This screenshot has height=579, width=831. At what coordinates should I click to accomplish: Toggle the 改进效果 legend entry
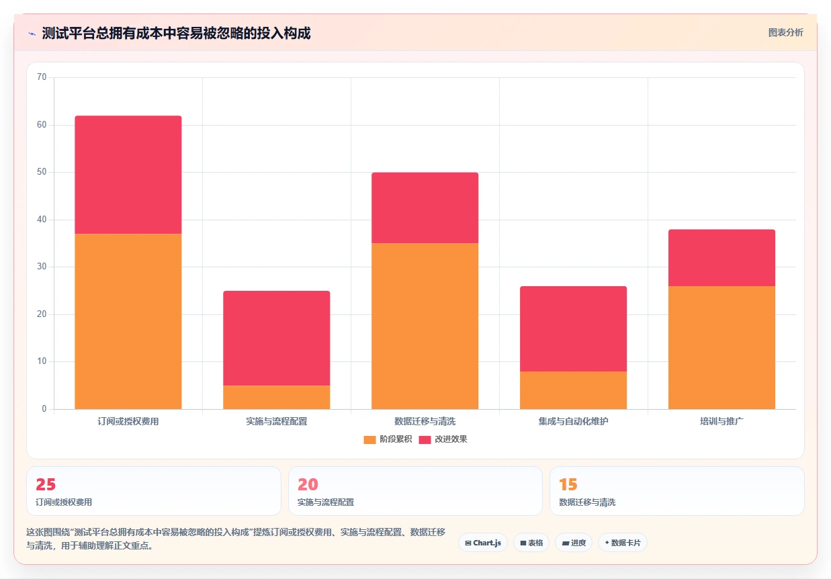tap(443, 439)
